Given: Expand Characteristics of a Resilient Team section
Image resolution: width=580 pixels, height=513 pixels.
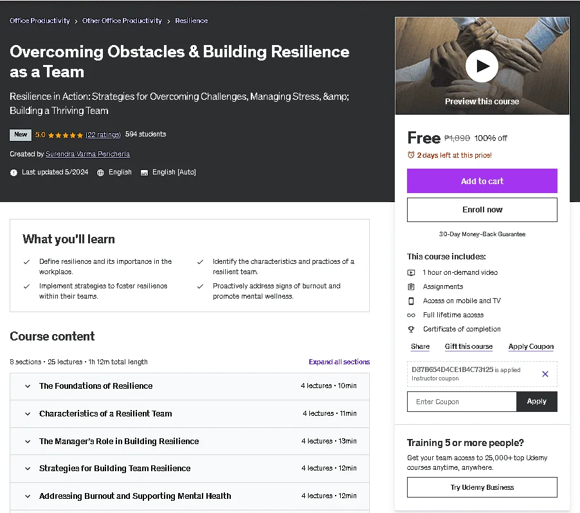Looking at the screenshot, I should click(190, 413).
